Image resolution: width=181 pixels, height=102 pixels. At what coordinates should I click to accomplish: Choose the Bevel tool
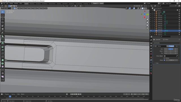tap(3, 50)
